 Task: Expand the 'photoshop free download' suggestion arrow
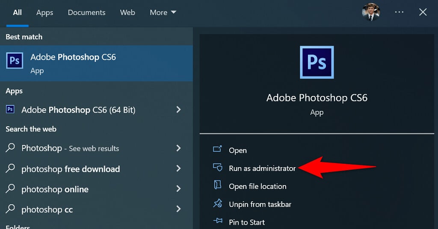[179, 168]
